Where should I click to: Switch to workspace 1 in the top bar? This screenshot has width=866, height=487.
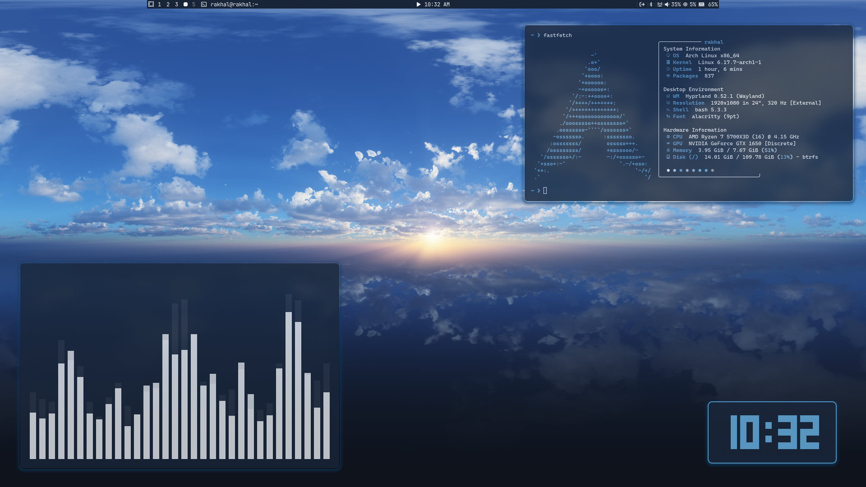click(x=159, y=5)
